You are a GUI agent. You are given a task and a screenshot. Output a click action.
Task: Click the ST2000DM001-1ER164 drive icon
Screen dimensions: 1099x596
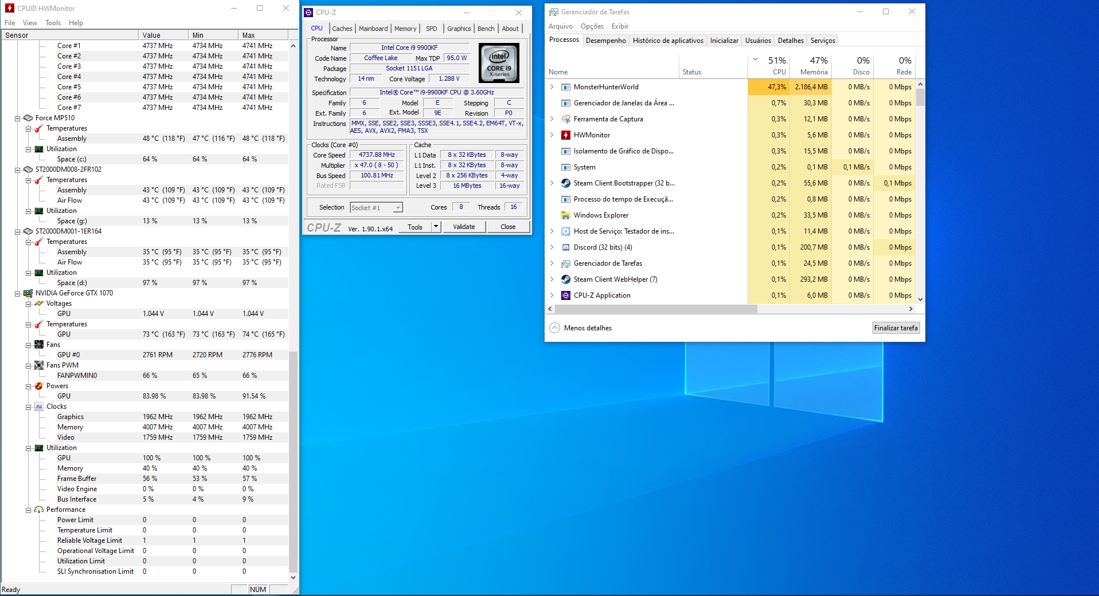pyautogui.click(x=28, y=231)
